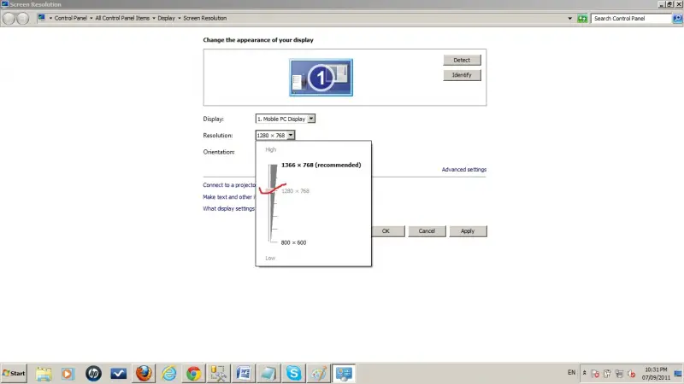Image resolution: width=684 pixels, height=384 pixels.
Task: Click the Forward navigation arrow button
Action: 22,18
